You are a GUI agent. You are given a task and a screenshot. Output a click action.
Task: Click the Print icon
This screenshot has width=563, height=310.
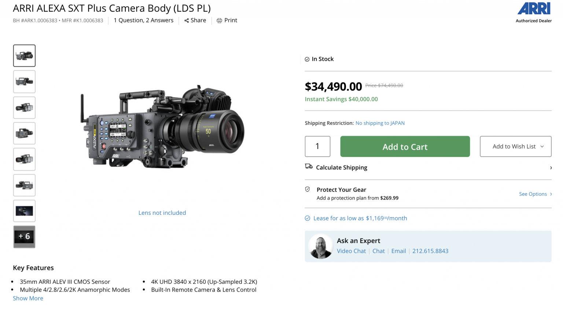tap(220, 20)
